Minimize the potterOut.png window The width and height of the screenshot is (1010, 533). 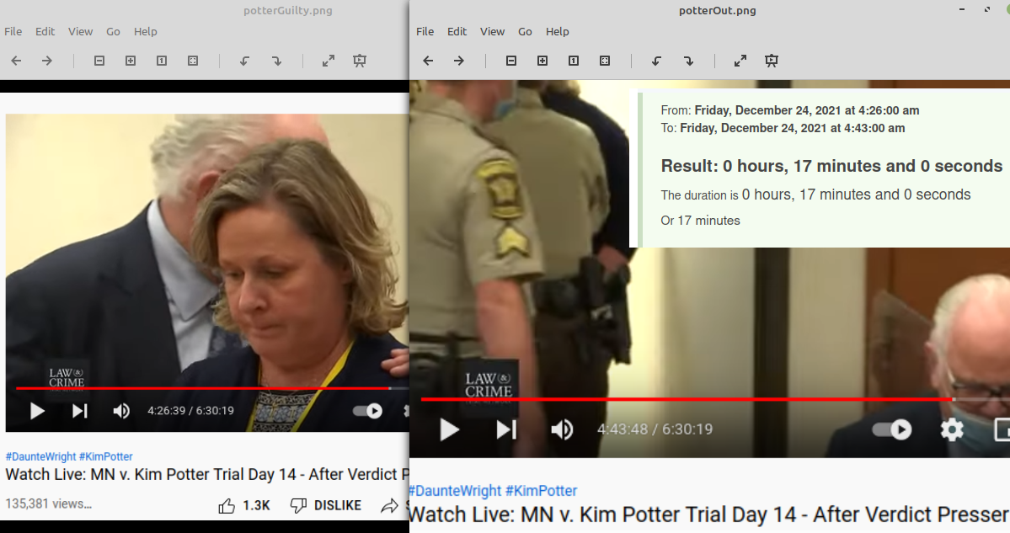click(962, 9)
